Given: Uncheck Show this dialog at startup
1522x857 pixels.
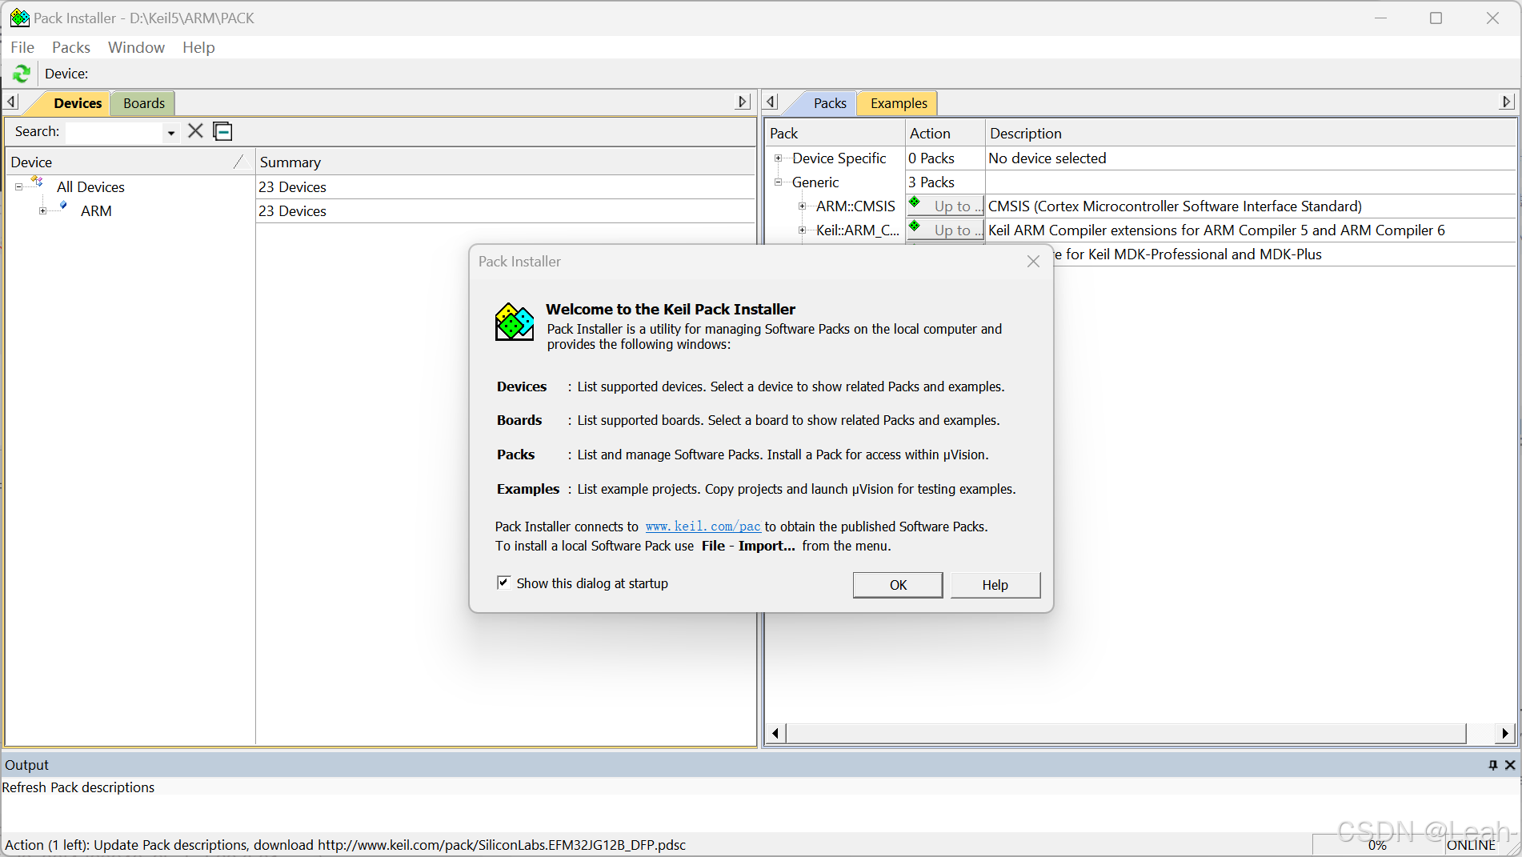Looking at the screenshot, I should click(503, 583).
